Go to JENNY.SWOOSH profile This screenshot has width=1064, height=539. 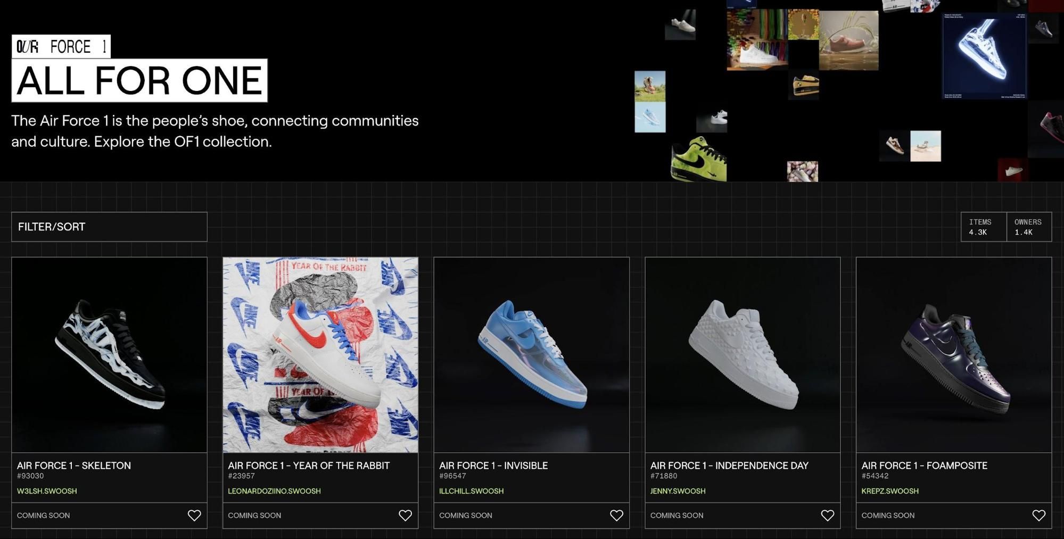click(678, 491)
